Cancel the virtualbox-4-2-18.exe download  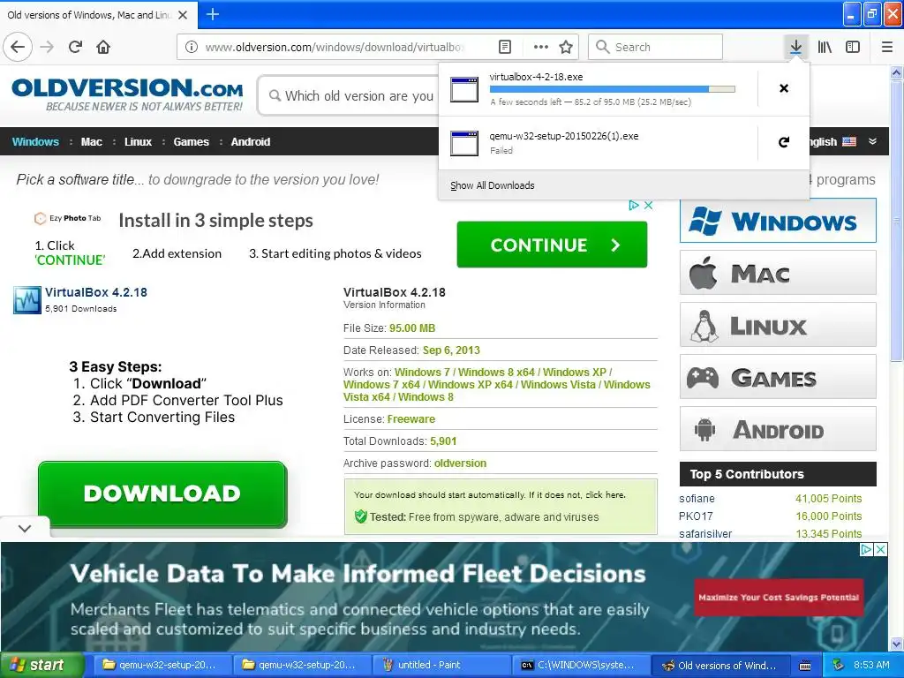(x=784, y=88)
